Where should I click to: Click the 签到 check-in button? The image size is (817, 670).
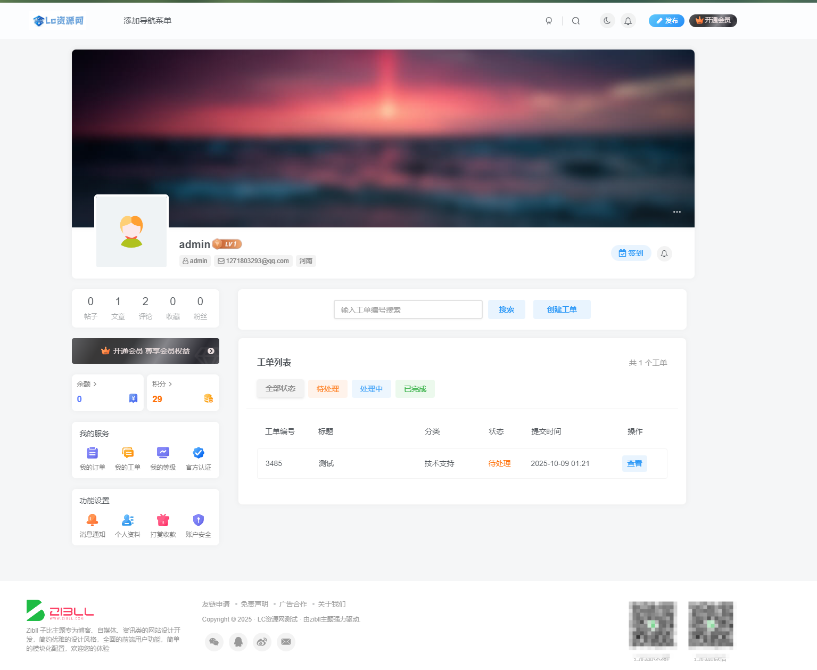631,253
